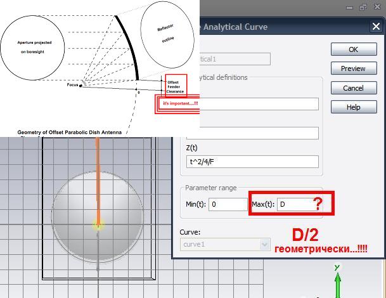Open Help for analytical curve
This screenshot has height=298, width=386.
point(354,107)
